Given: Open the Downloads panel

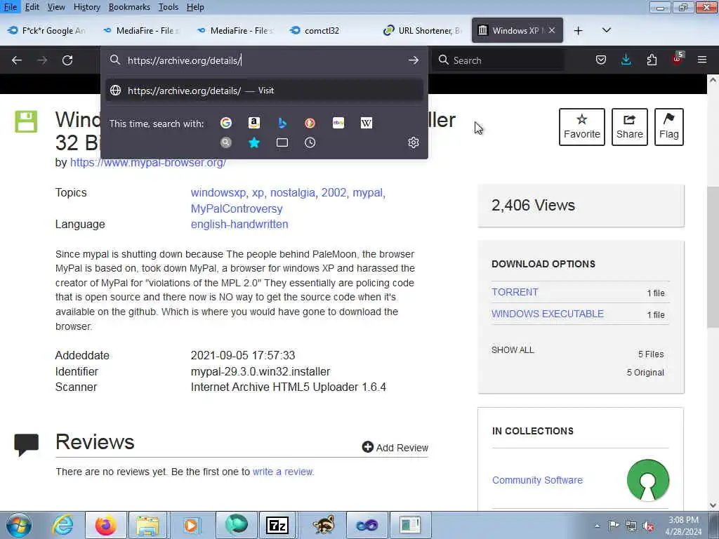Looking at the screenshot, I should pos(626,60).
